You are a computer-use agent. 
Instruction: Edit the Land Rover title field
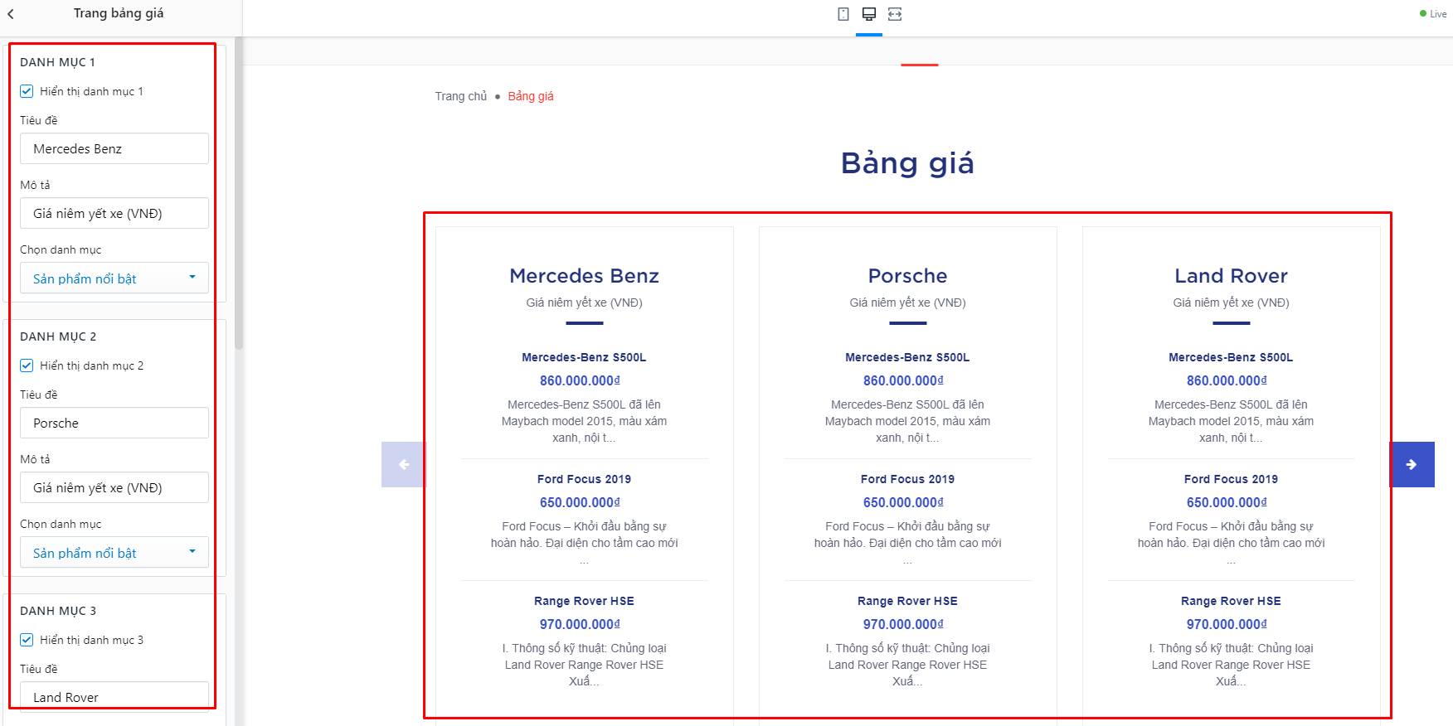[x=114, y=697]
